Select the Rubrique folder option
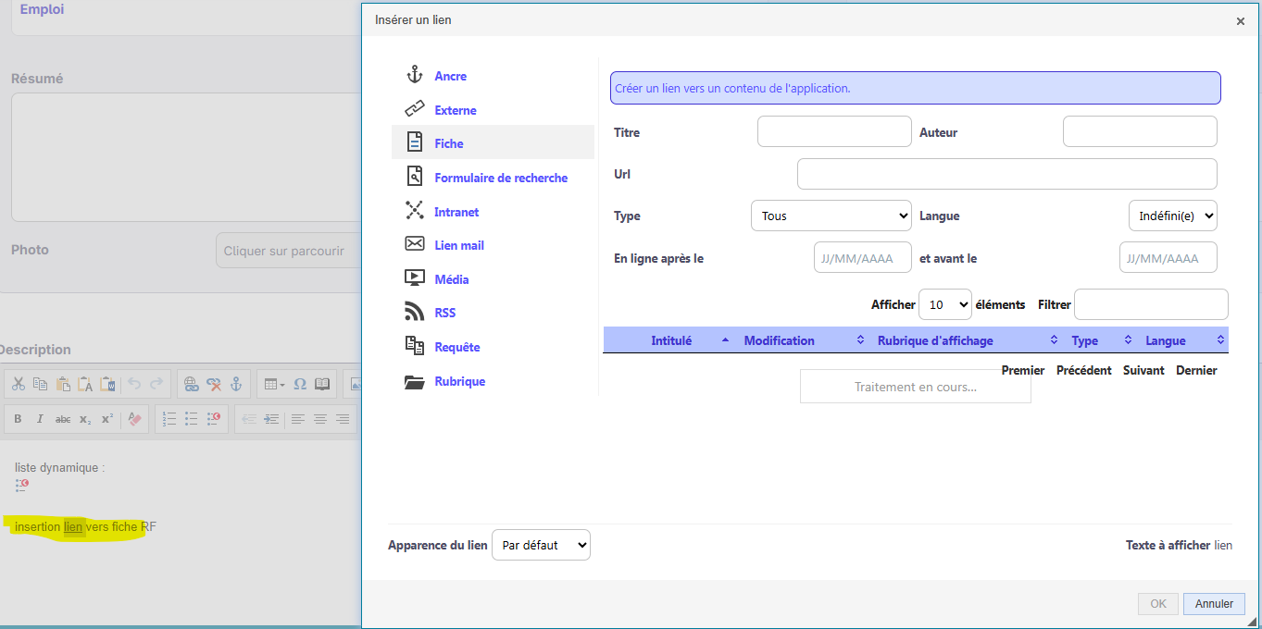The width and height of the screenshot is (1262, 629). 459,381
